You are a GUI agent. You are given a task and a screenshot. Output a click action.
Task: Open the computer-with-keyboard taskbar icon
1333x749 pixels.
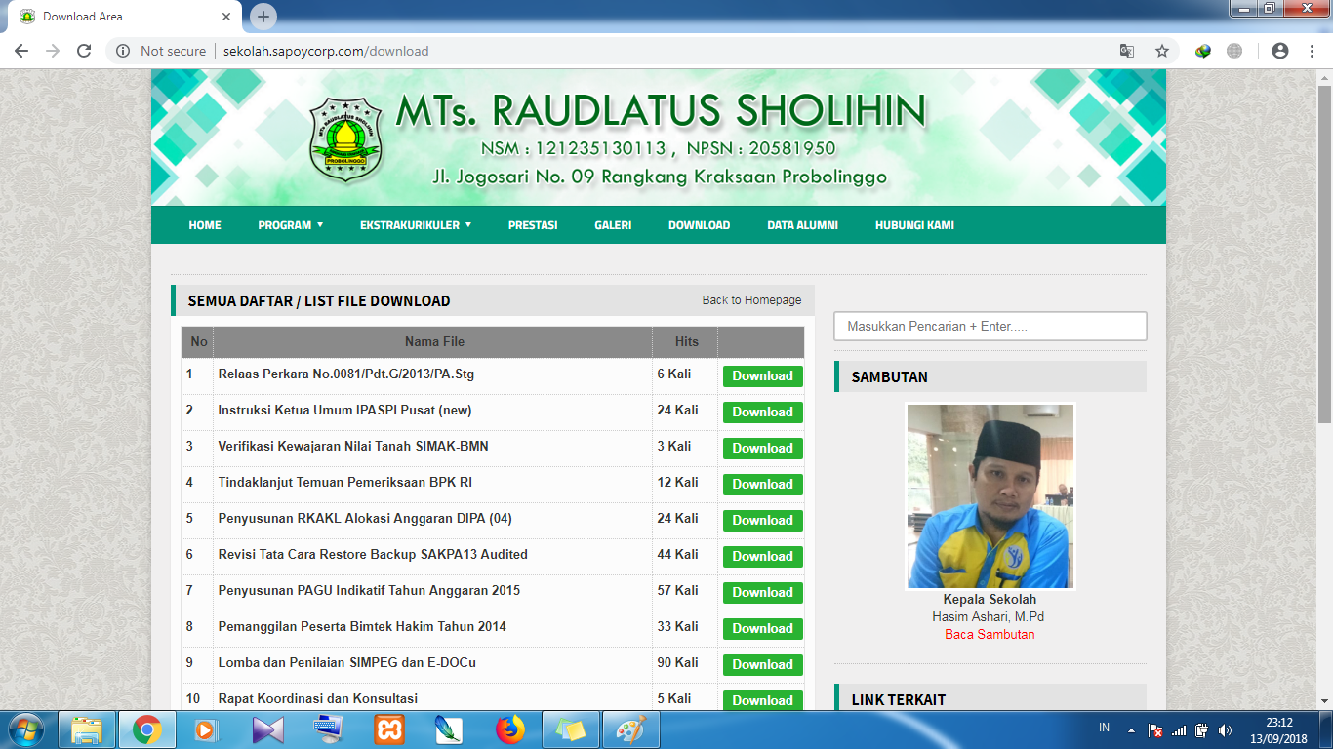(x=328, y=729)
